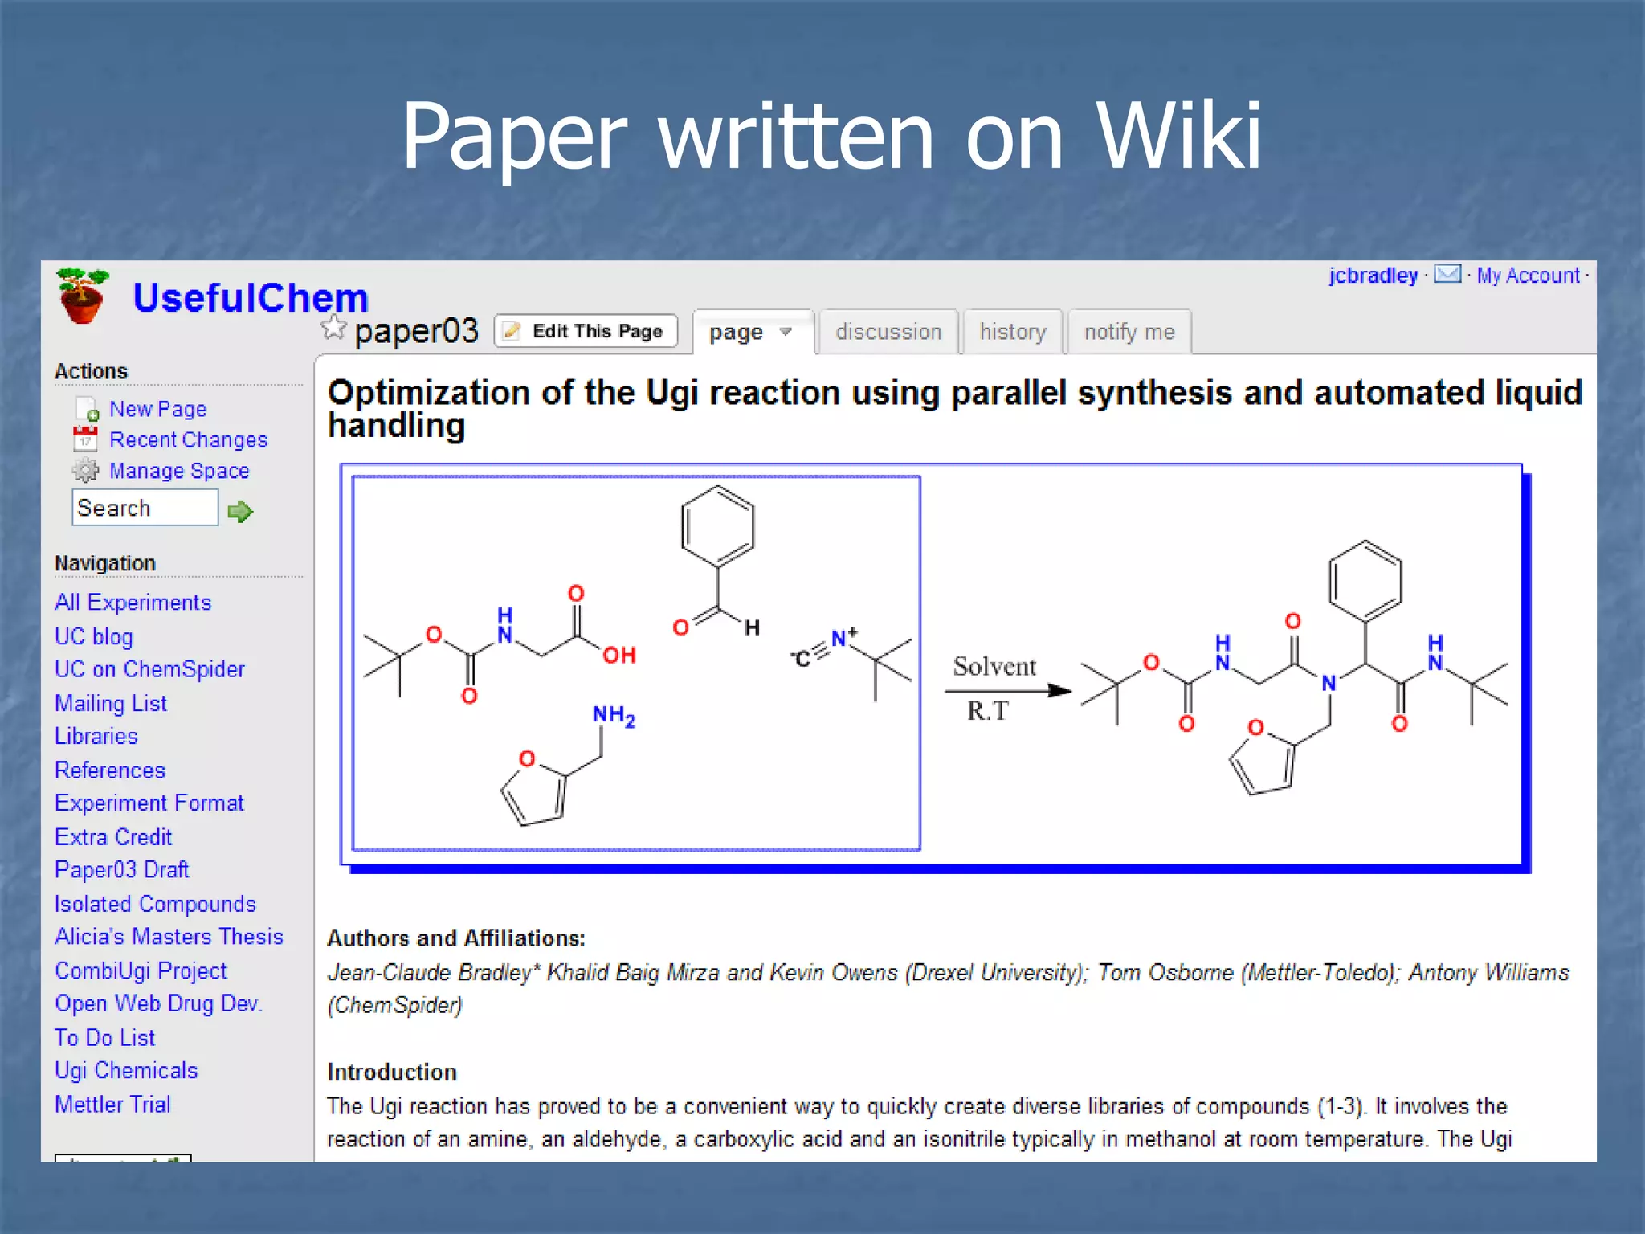Click the New Page document icon
Image resolution: width=1645 pixels, height=1234 pixels.
(87, 409)
